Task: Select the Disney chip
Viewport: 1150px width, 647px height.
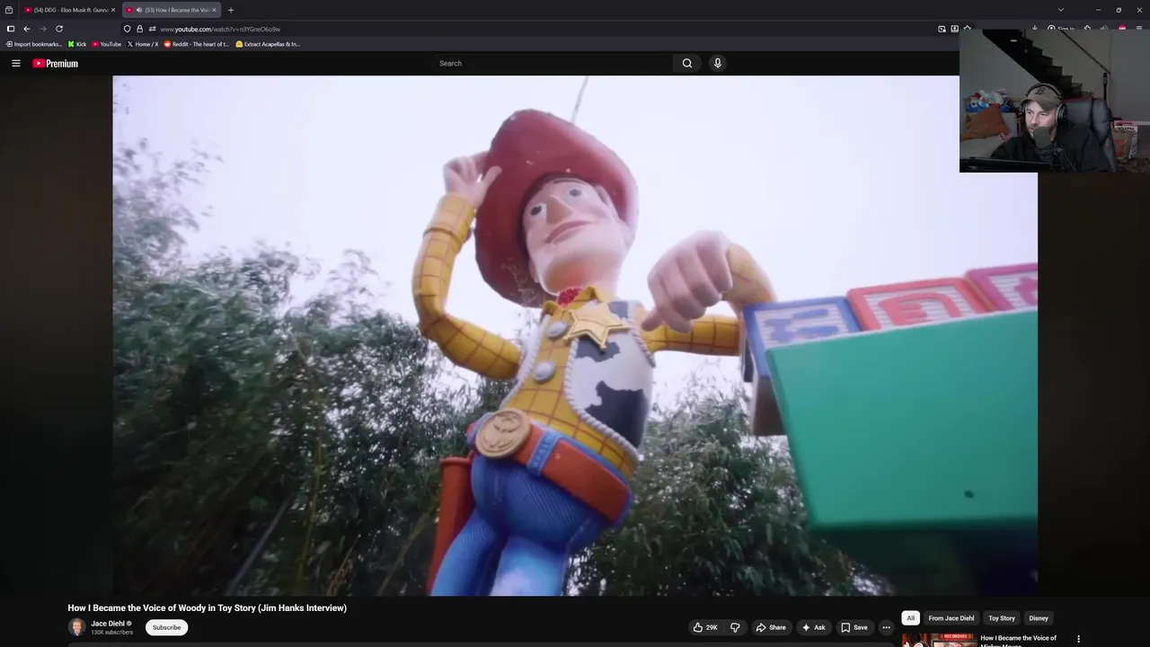Action: point(1039,618)
